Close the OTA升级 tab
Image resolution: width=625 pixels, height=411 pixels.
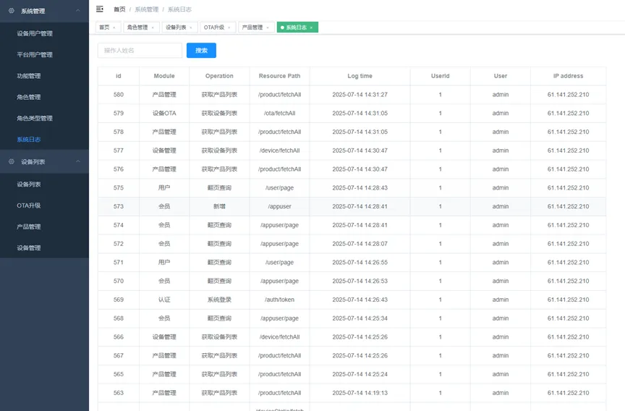tap(229, 27)
